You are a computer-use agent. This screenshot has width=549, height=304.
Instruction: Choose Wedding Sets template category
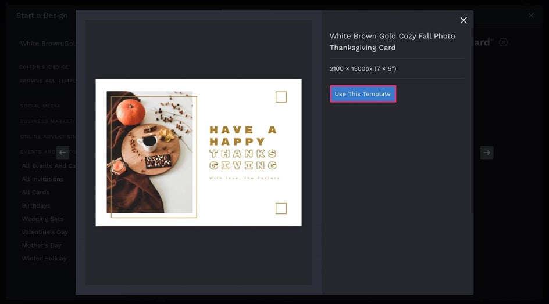[x=42, y=219]
